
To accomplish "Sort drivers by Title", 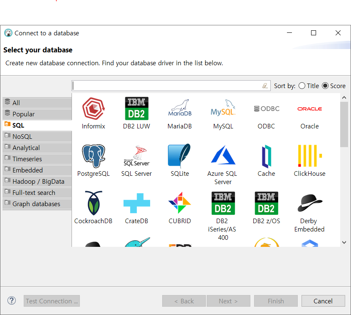I will coord(309,86).
